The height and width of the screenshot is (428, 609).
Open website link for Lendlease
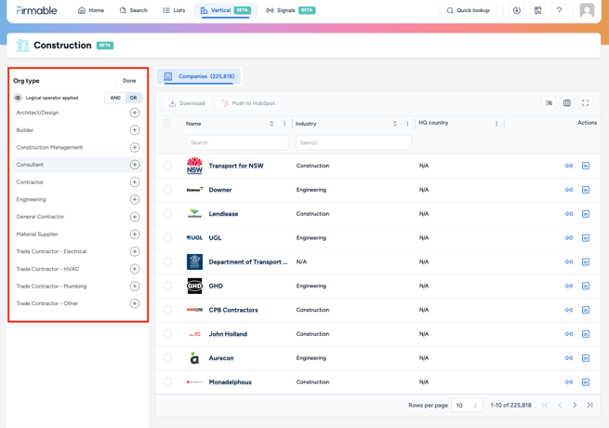pos(569,214)
